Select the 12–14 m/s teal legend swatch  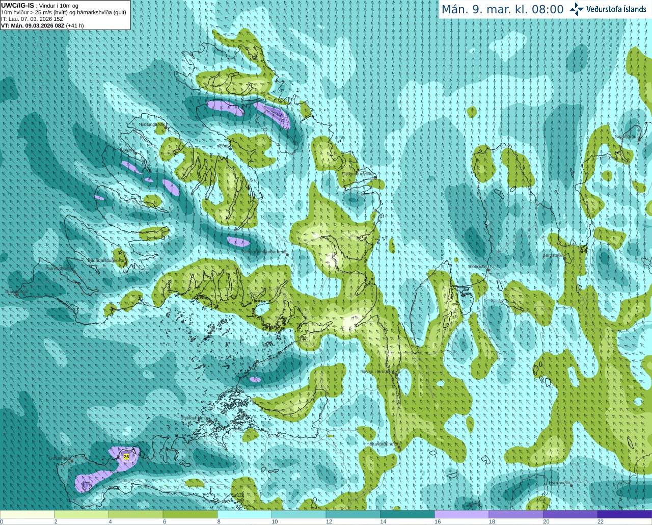[353, 514]
